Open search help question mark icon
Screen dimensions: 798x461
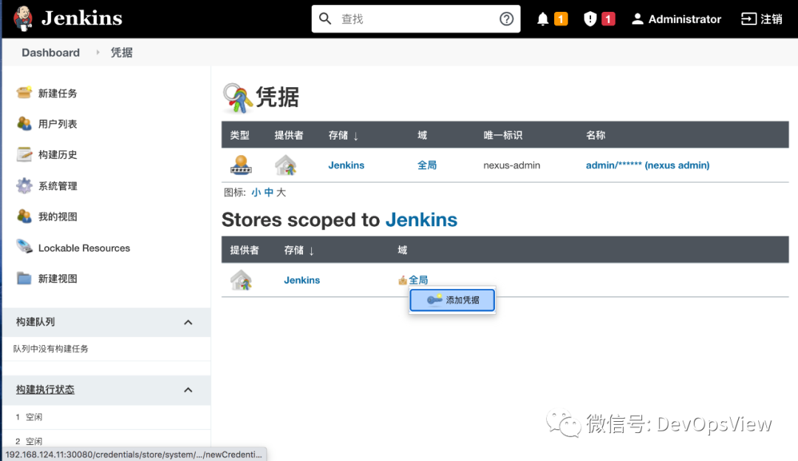(506, 18)
